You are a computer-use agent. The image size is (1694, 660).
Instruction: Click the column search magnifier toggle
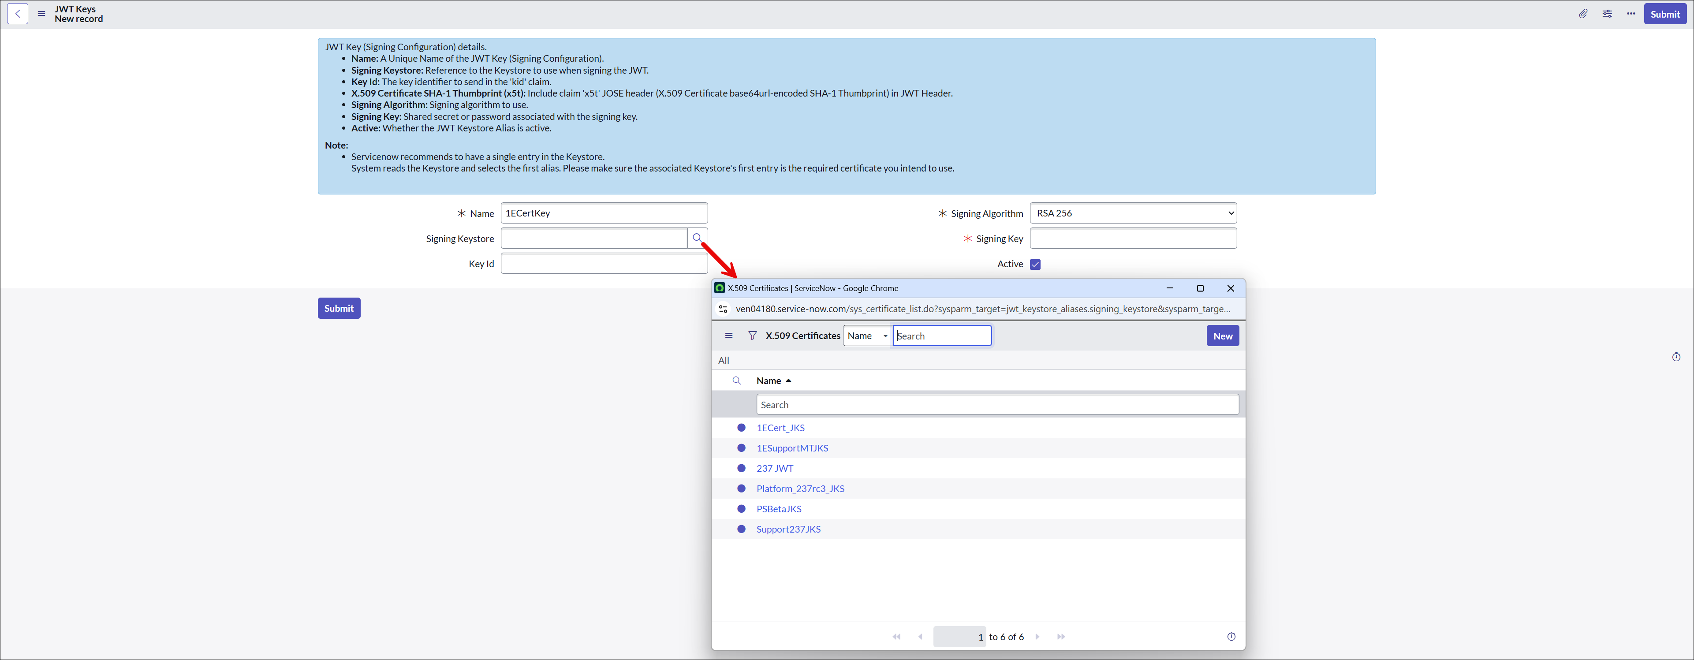[736, 380]
